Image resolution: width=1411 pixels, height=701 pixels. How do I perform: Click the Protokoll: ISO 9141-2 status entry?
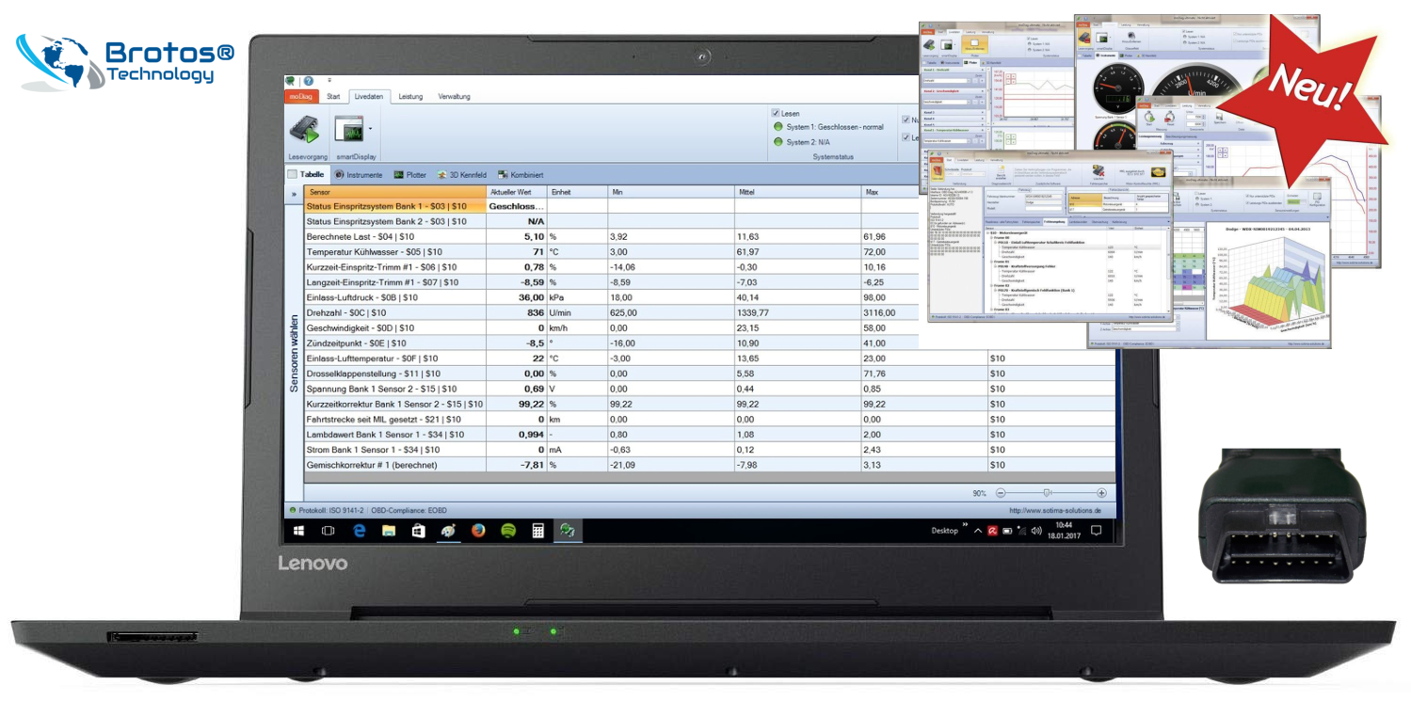(330, 510)
